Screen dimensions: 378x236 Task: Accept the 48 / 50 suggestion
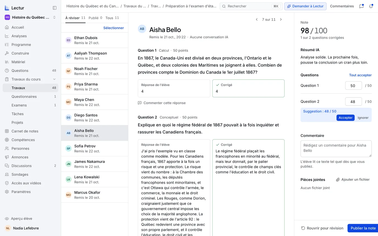[x=345, y=118]
